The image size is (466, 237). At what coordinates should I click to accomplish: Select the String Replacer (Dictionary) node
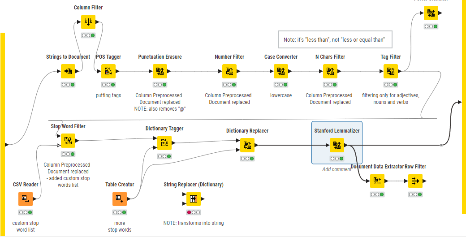tap(194, 199)
